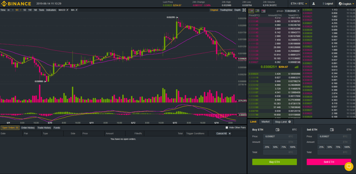
Task: Enable the Hide Other Pairs checkbox
Action: coord(227,128)
